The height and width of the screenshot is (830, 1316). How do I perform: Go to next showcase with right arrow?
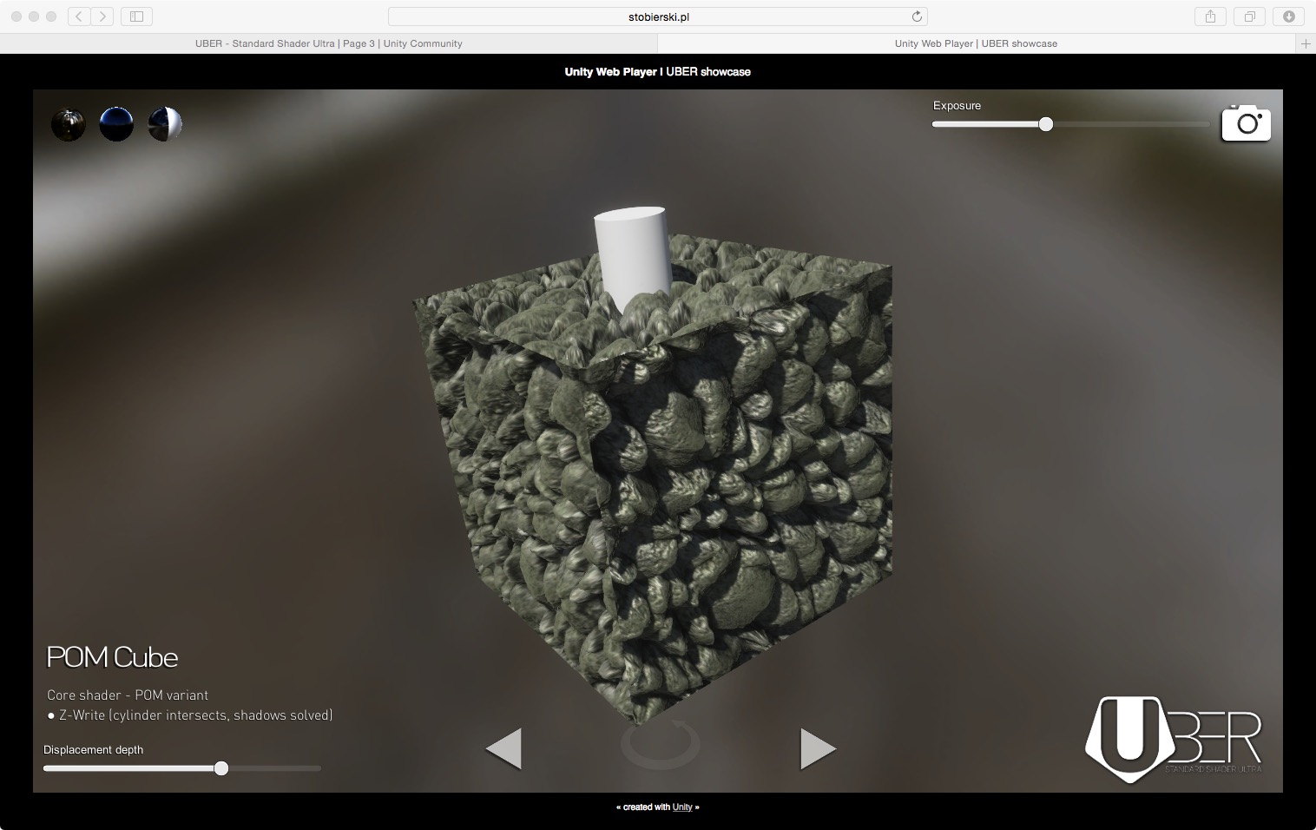pyautogui.click(x=818, y=748)
